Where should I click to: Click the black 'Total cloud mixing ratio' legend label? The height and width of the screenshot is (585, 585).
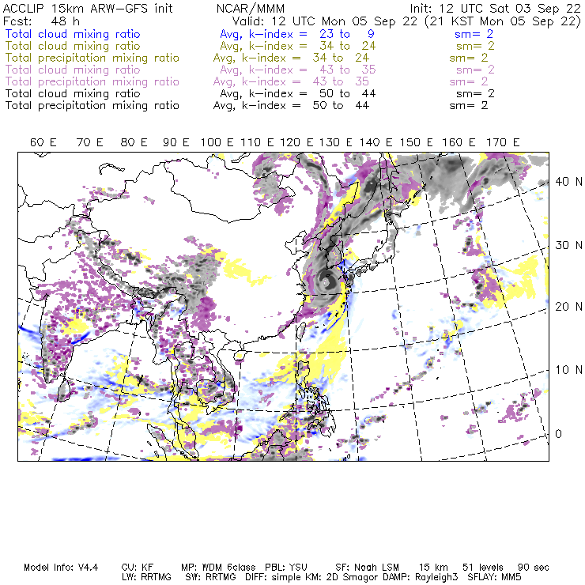click(x=73, y=93)
